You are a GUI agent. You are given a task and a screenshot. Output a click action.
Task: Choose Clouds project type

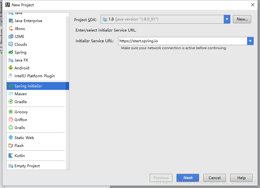coord(36,44)
